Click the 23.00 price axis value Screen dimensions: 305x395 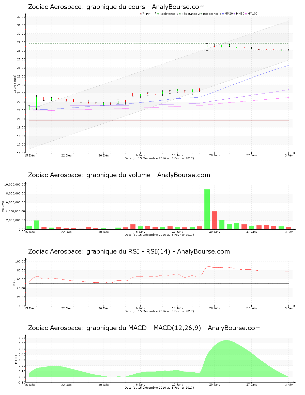(21, 94)
